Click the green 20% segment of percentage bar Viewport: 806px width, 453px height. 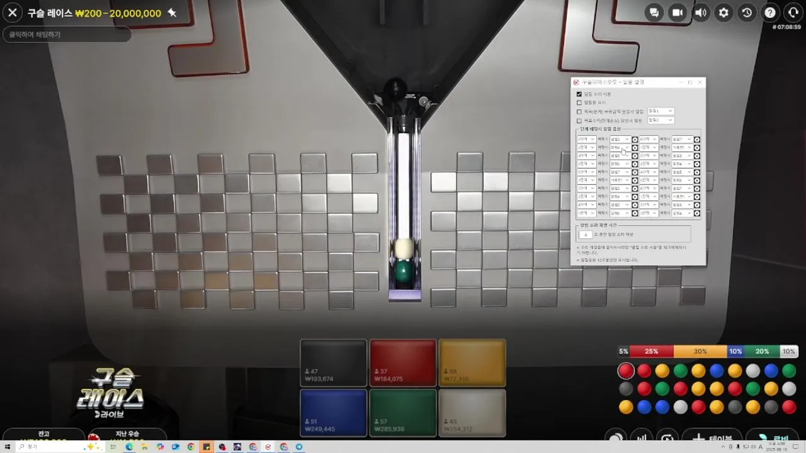[x=762, y=352]
